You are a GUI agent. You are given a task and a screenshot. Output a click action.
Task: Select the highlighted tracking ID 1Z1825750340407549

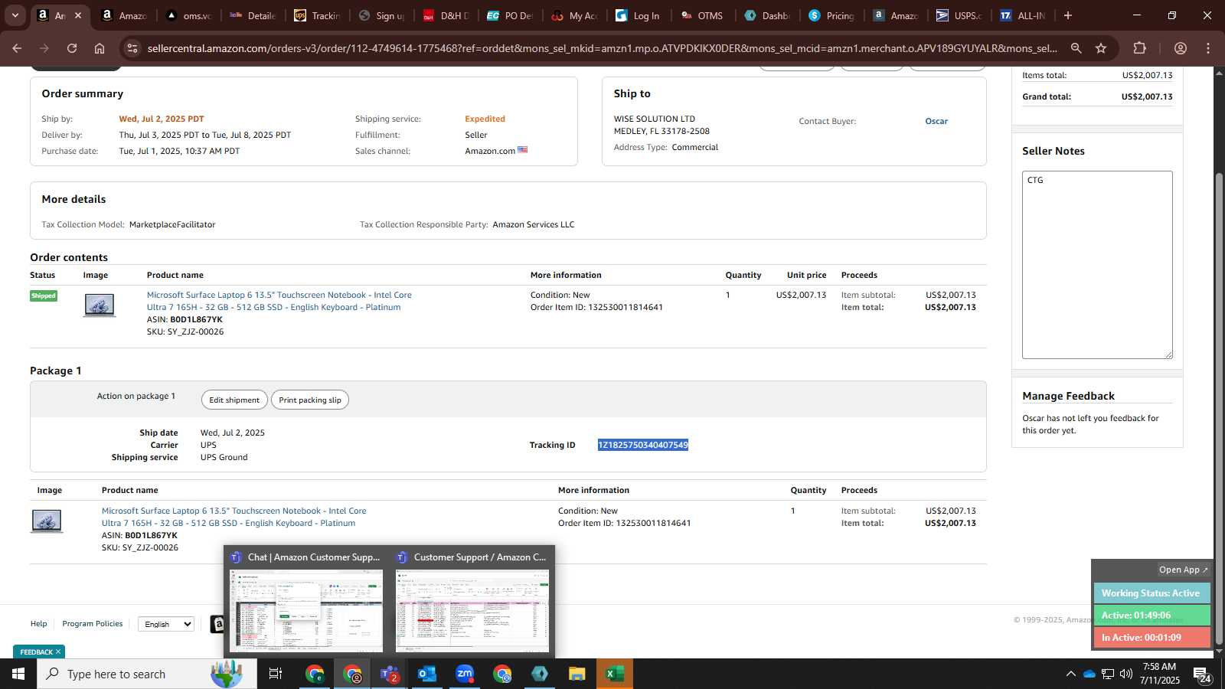click(x=643, y=445)
